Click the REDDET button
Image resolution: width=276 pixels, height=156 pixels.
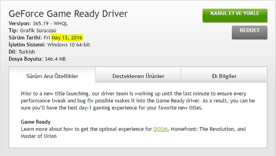[x=250, y=32]
